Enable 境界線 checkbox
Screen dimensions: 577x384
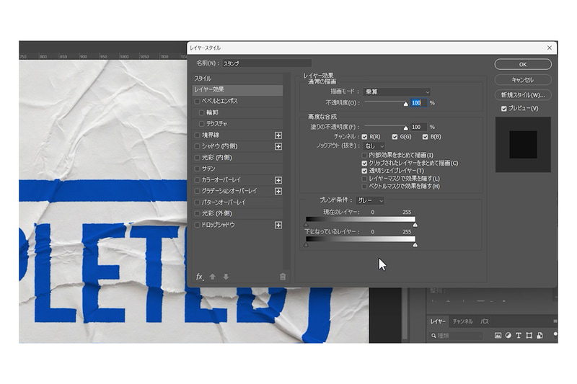[197, 135]
